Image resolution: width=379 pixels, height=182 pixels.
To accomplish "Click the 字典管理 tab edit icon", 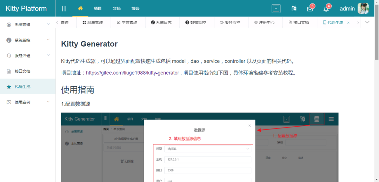I will [x=119, y=22].
